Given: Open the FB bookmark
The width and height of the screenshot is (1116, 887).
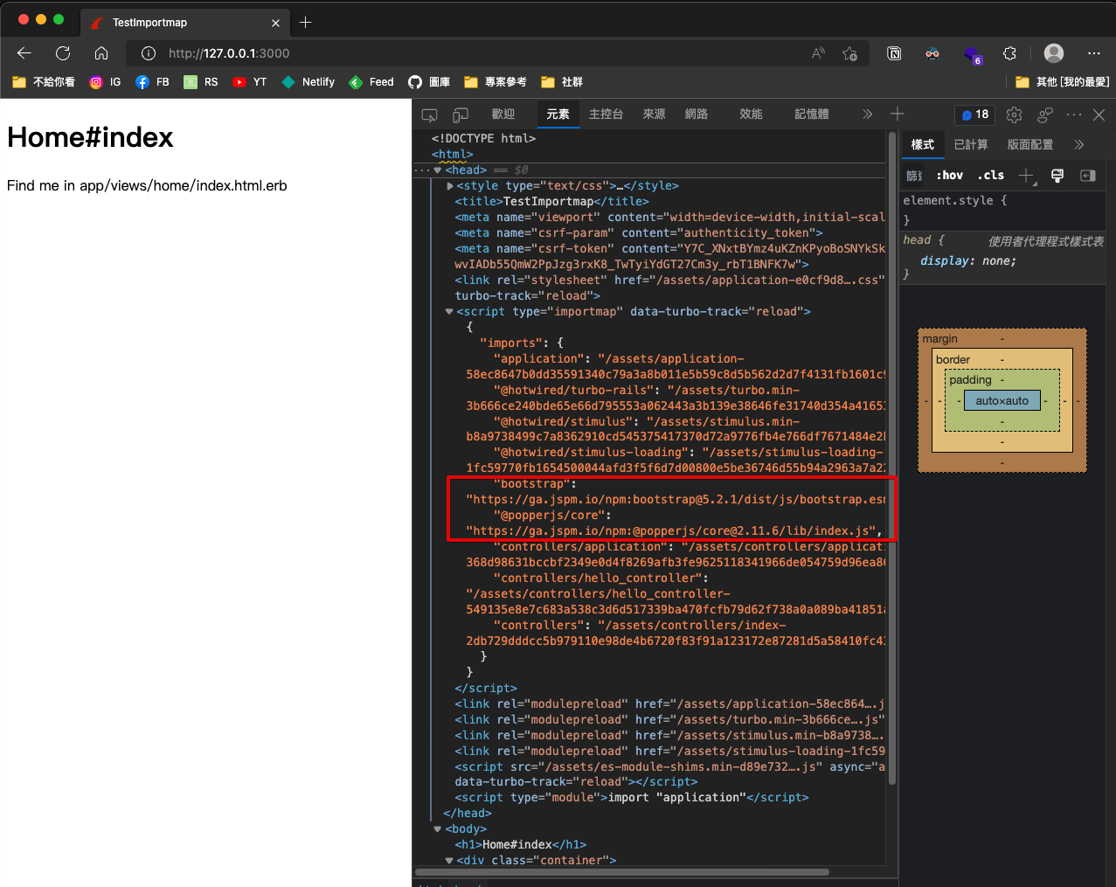Looking at the screenshot, I should pos(152,82).
